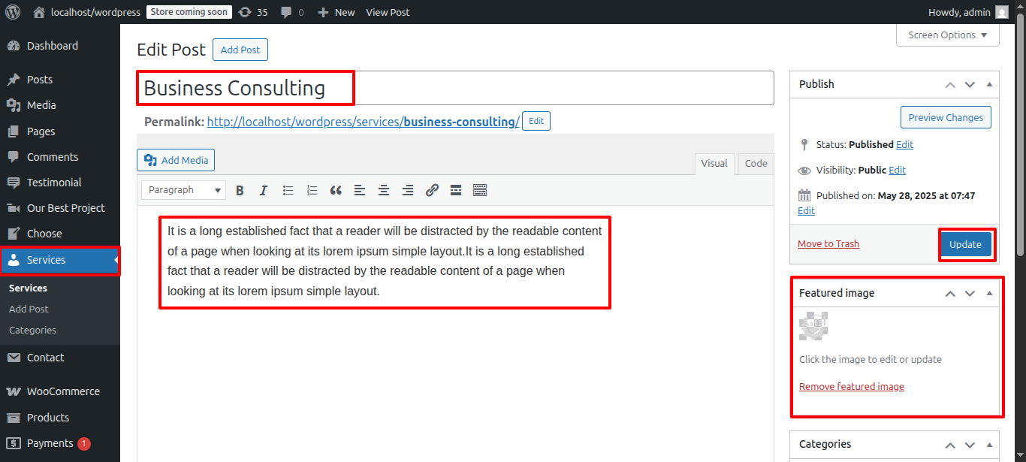Viewport: 1026px width, 462px height.
Task: Click the insert link icon
Action: (x=432, y=191)
